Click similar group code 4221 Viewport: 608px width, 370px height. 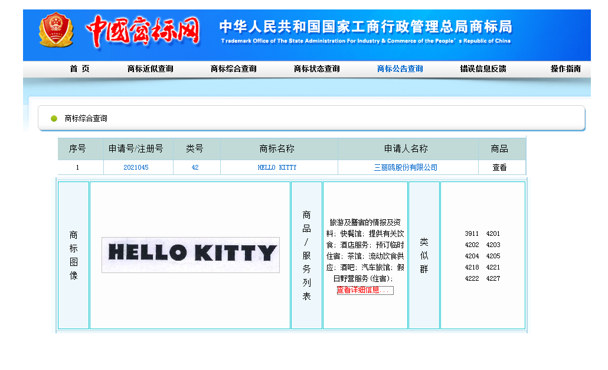click(493, 267)
